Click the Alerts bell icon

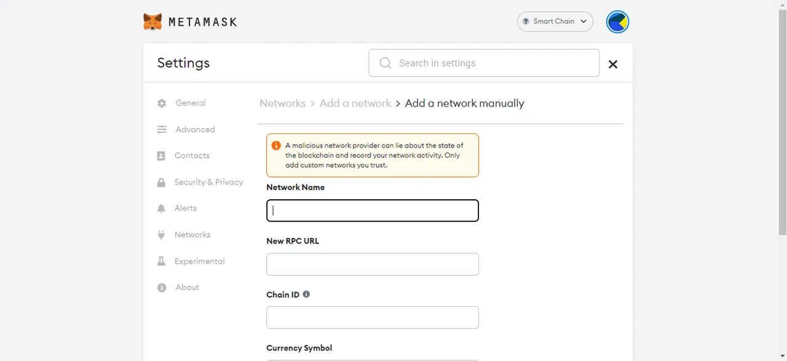[x=161, y=208]
